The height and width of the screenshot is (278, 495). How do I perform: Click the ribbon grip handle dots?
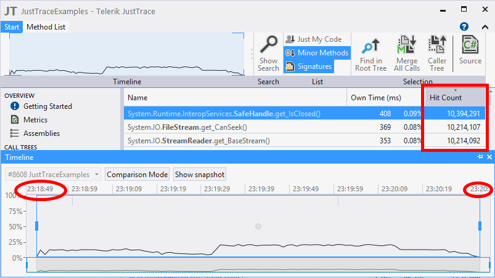click(x=252, y=54)
